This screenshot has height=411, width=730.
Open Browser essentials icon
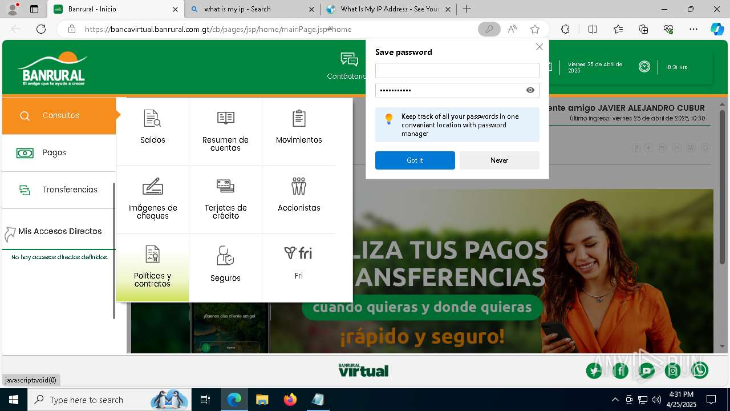pyautogui.click(x=668, y=29)
